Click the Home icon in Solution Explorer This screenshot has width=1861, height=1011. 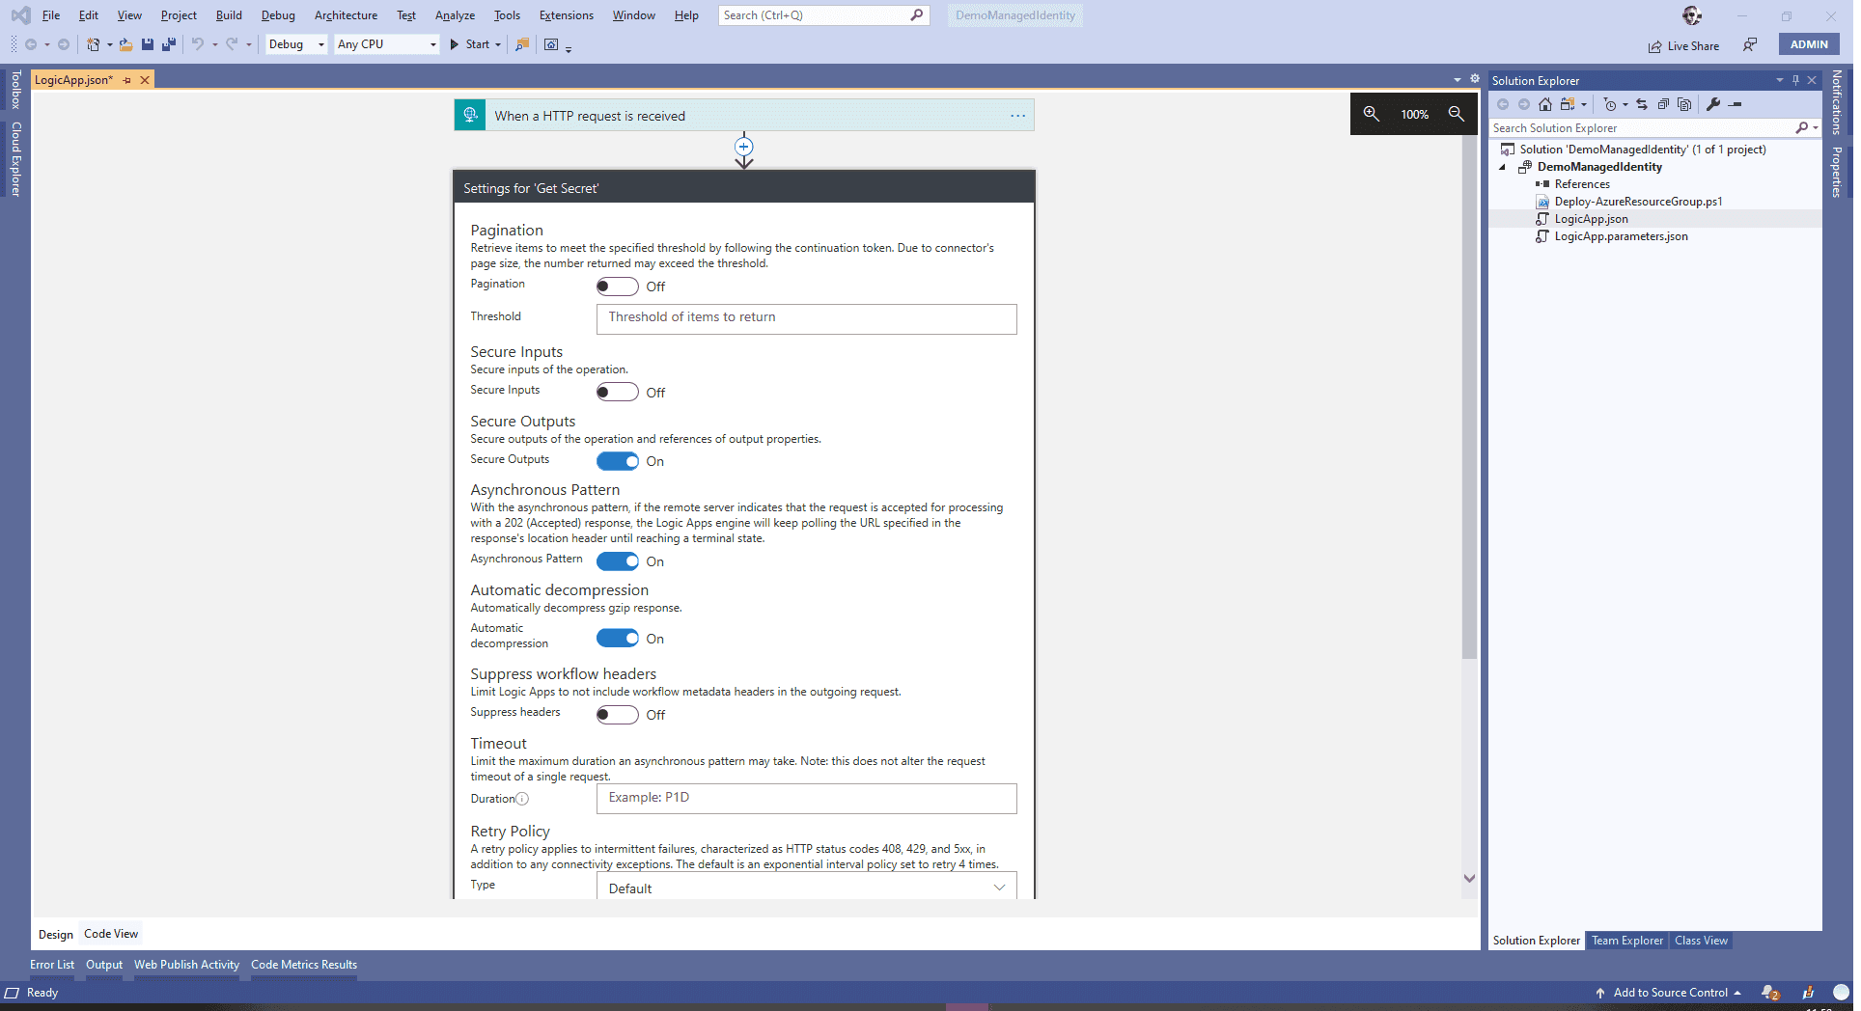pos(1545,104)
